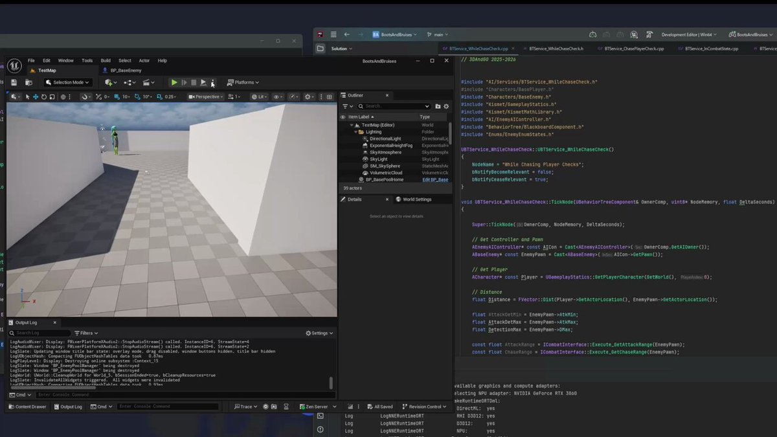Open the Selection Mode dropdown
The width and height of the screenshot is (777, 437).
point(68,82)
